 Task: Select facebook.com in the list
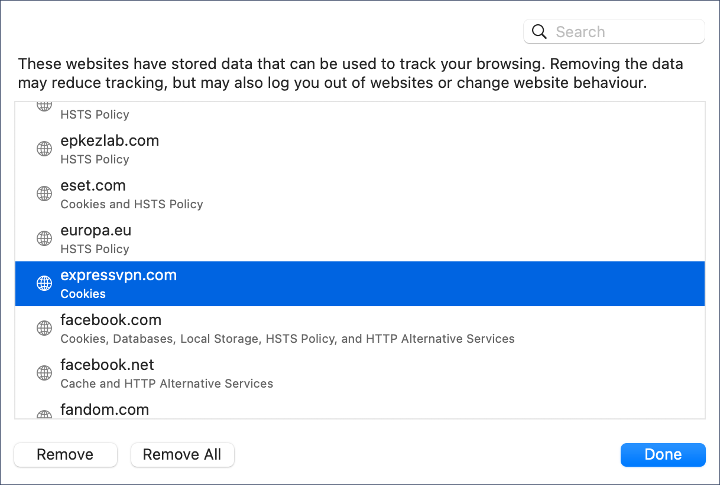point(360,329)
